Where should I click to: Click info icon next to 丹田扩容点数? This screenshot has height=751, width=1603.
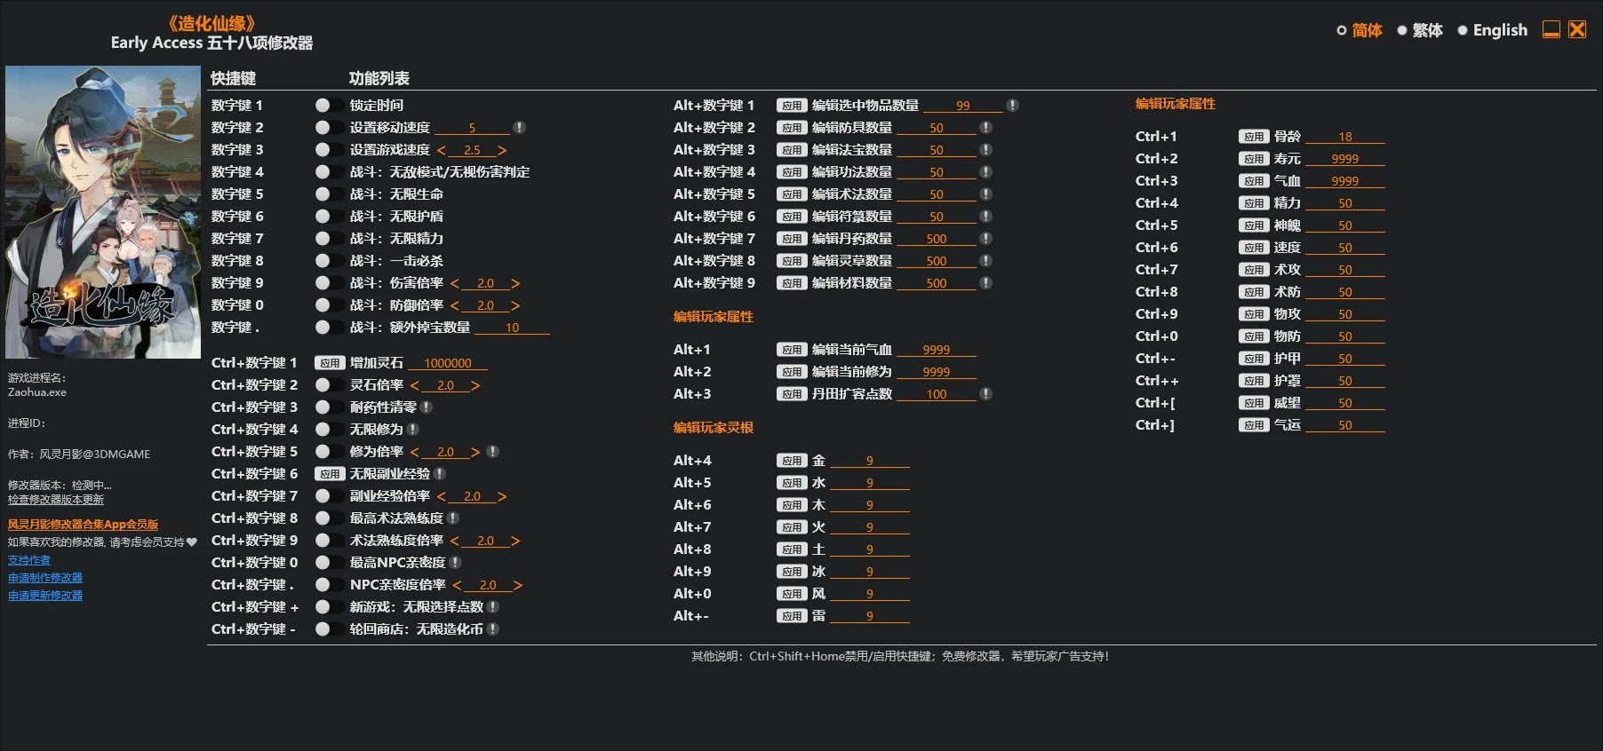click(985, 394)
